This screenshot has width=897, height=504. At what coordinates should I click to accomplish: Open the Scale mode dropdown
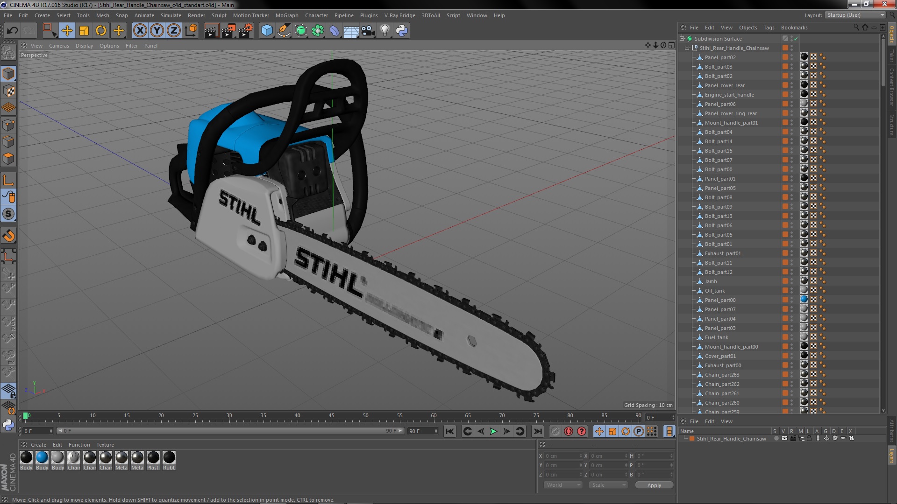tap(608, 485)
